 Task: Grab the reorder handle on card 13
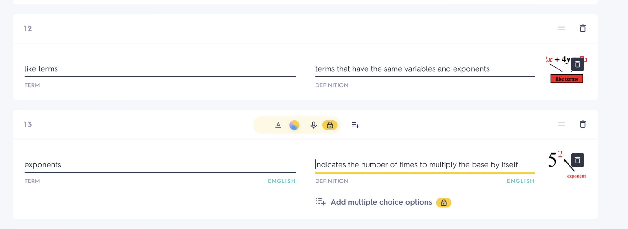561,124
